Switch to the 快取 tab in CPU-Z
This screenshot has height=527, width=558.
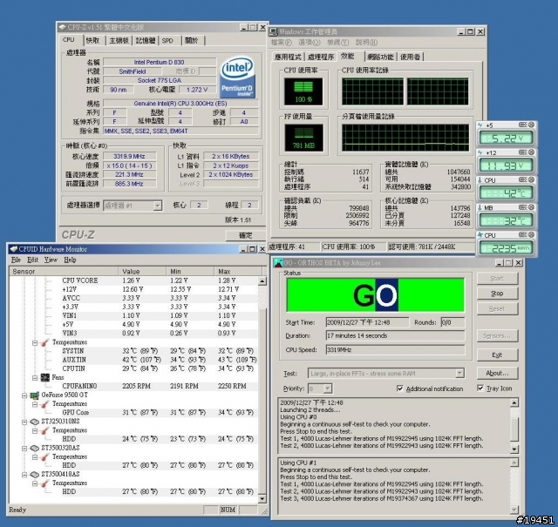93,41
